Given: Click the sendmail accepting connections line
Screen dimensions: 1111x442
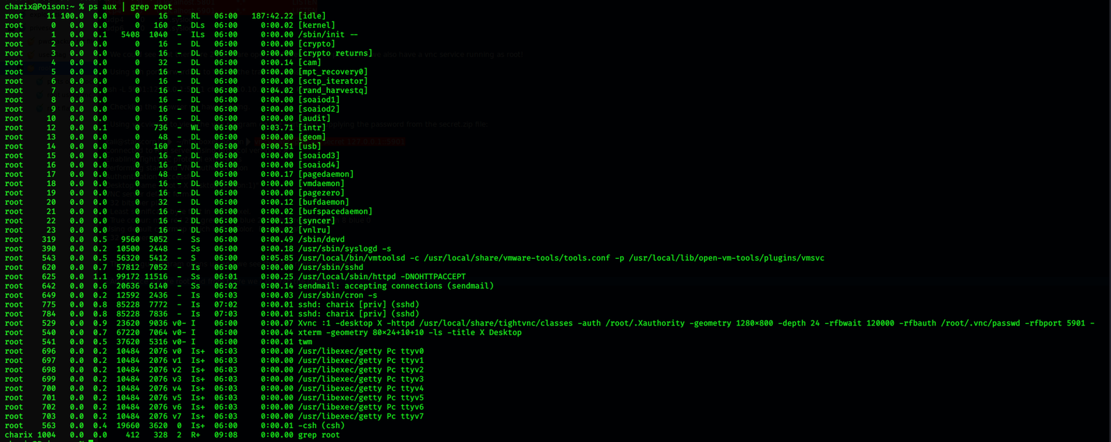Looking at the screenshot, I should (396, 286).
